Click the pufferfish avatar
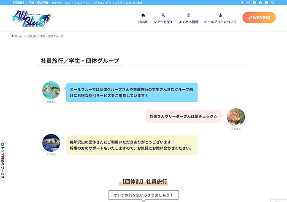 (51, 143)
